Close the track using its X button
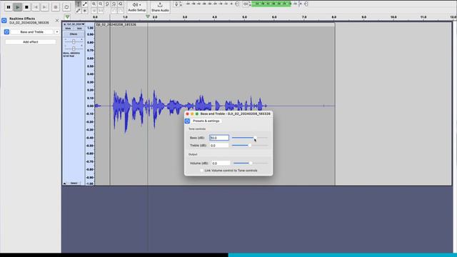The width and height of the screenshot is (457, 257). click(x=64, y=24)
